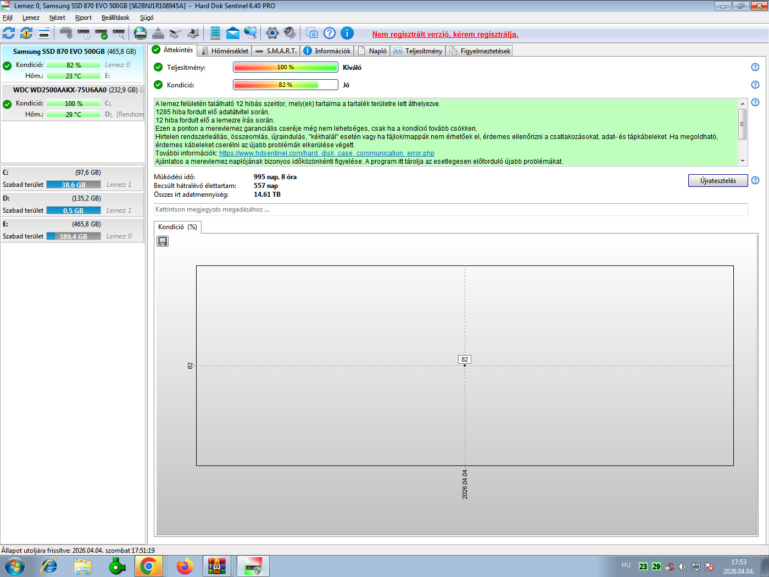Click the disk panel layout toolbar icon
769x577 pixels.
tap(44, 33)
